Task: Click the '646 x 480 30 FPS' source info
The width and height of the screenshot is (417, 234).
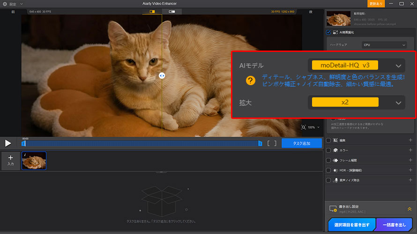Action: coord(40,12)
